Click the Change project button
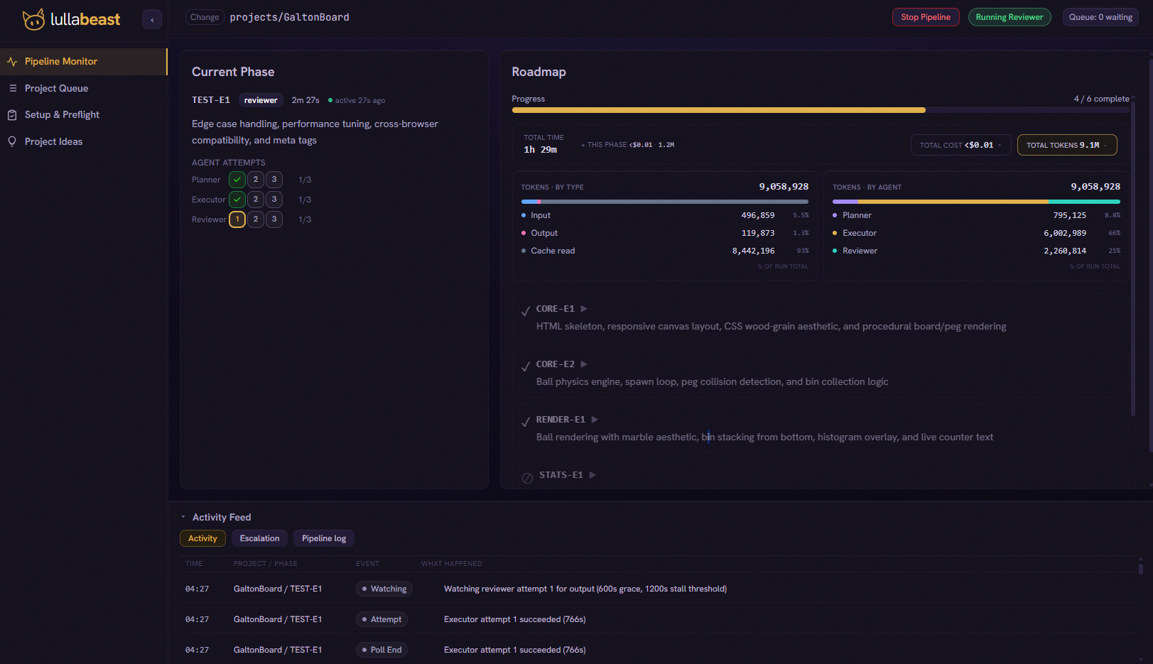 coord(205,17)
